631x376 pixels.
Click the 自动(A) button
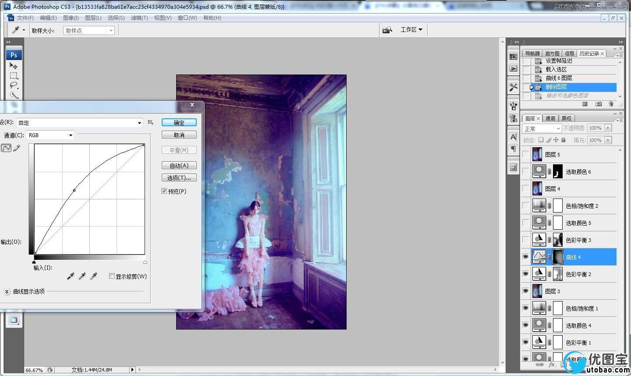[179, 166]
